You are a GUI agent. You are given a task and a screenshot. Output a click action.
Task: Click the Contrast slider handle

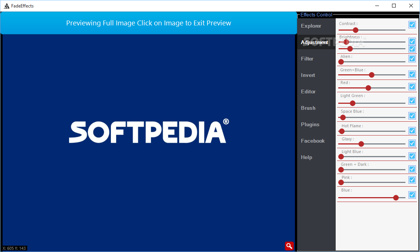355,30
